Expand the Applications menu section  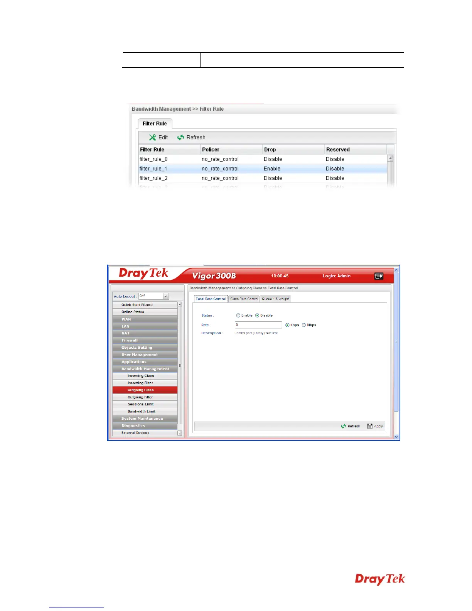(x=145, y=362)
